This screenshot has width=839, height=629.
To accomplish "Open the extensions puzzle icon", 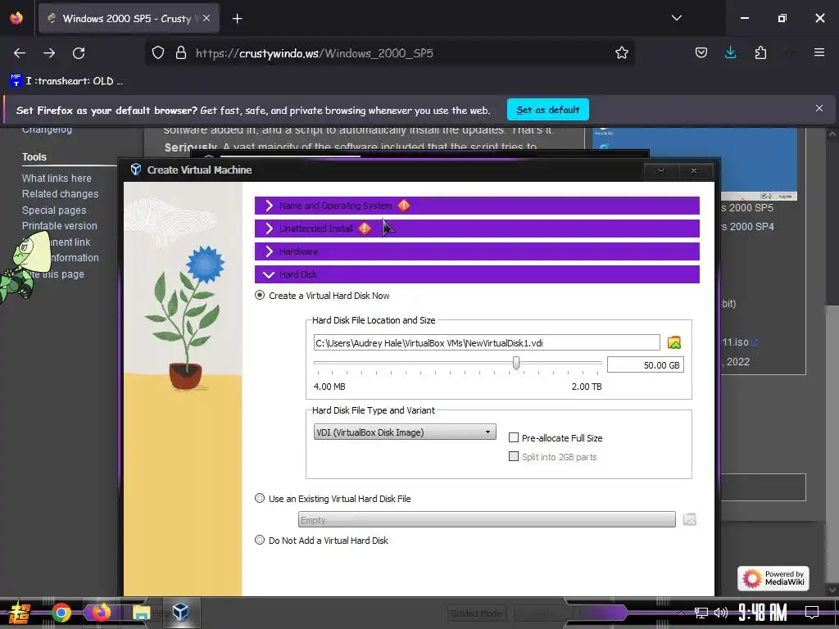I will 760,53.
